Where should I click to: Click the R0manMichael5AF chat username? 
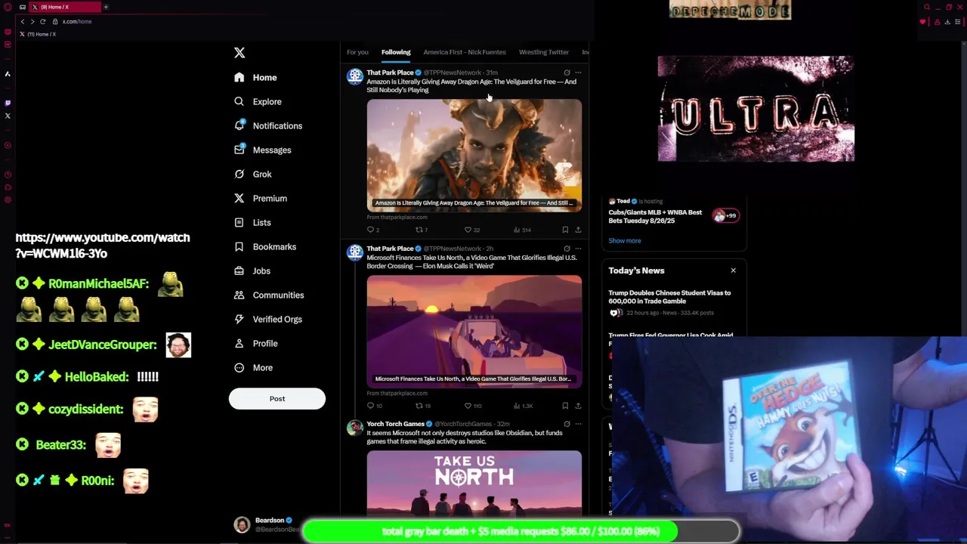[x=98, y=284]
